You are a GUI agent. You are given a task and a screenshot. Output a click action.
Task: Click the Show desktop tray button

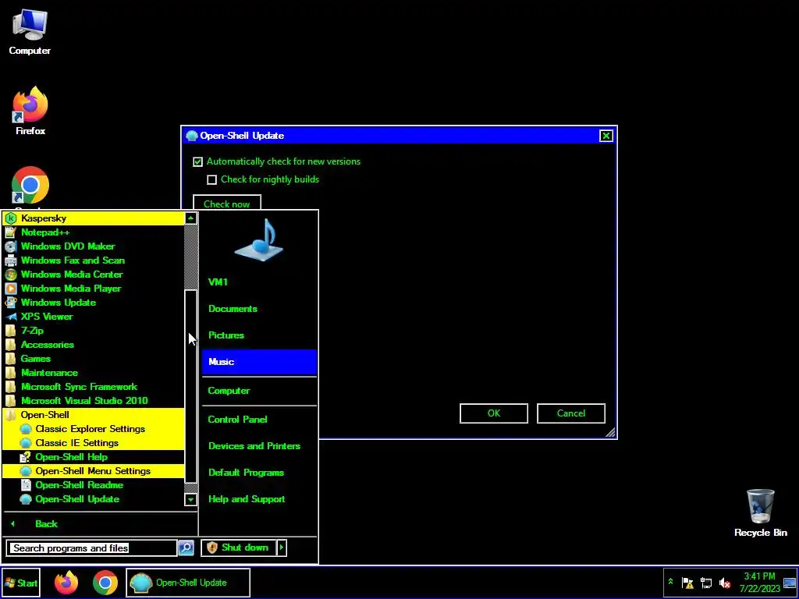point(790,583)
